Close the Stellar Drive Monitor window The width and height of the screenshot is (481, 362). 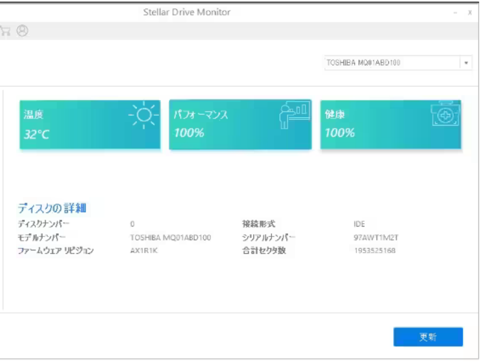tap(470, 12)
